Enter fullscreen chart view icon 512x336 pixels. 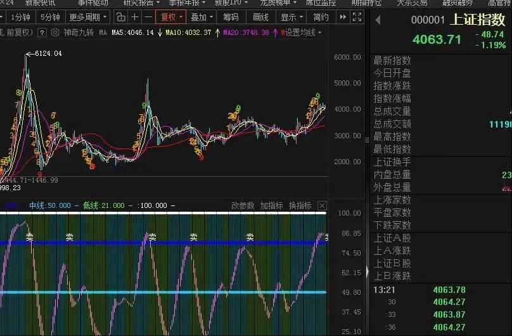(x=357, y=17)
